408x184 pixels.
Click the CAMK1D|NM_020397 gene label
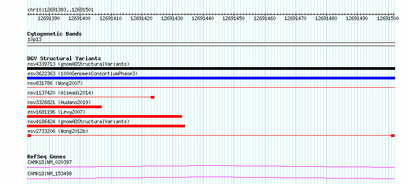(50, 162)
